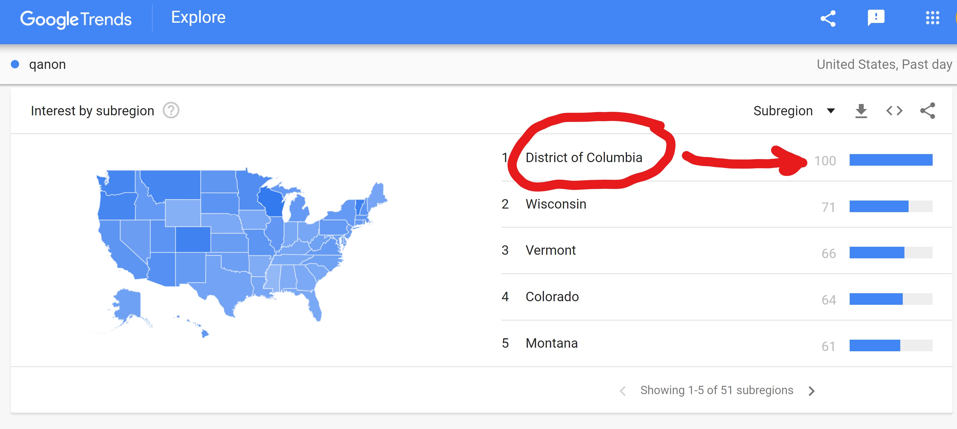Go to next page of subregions
Viewport: 957px width, 429px height.
coord(811,391)
